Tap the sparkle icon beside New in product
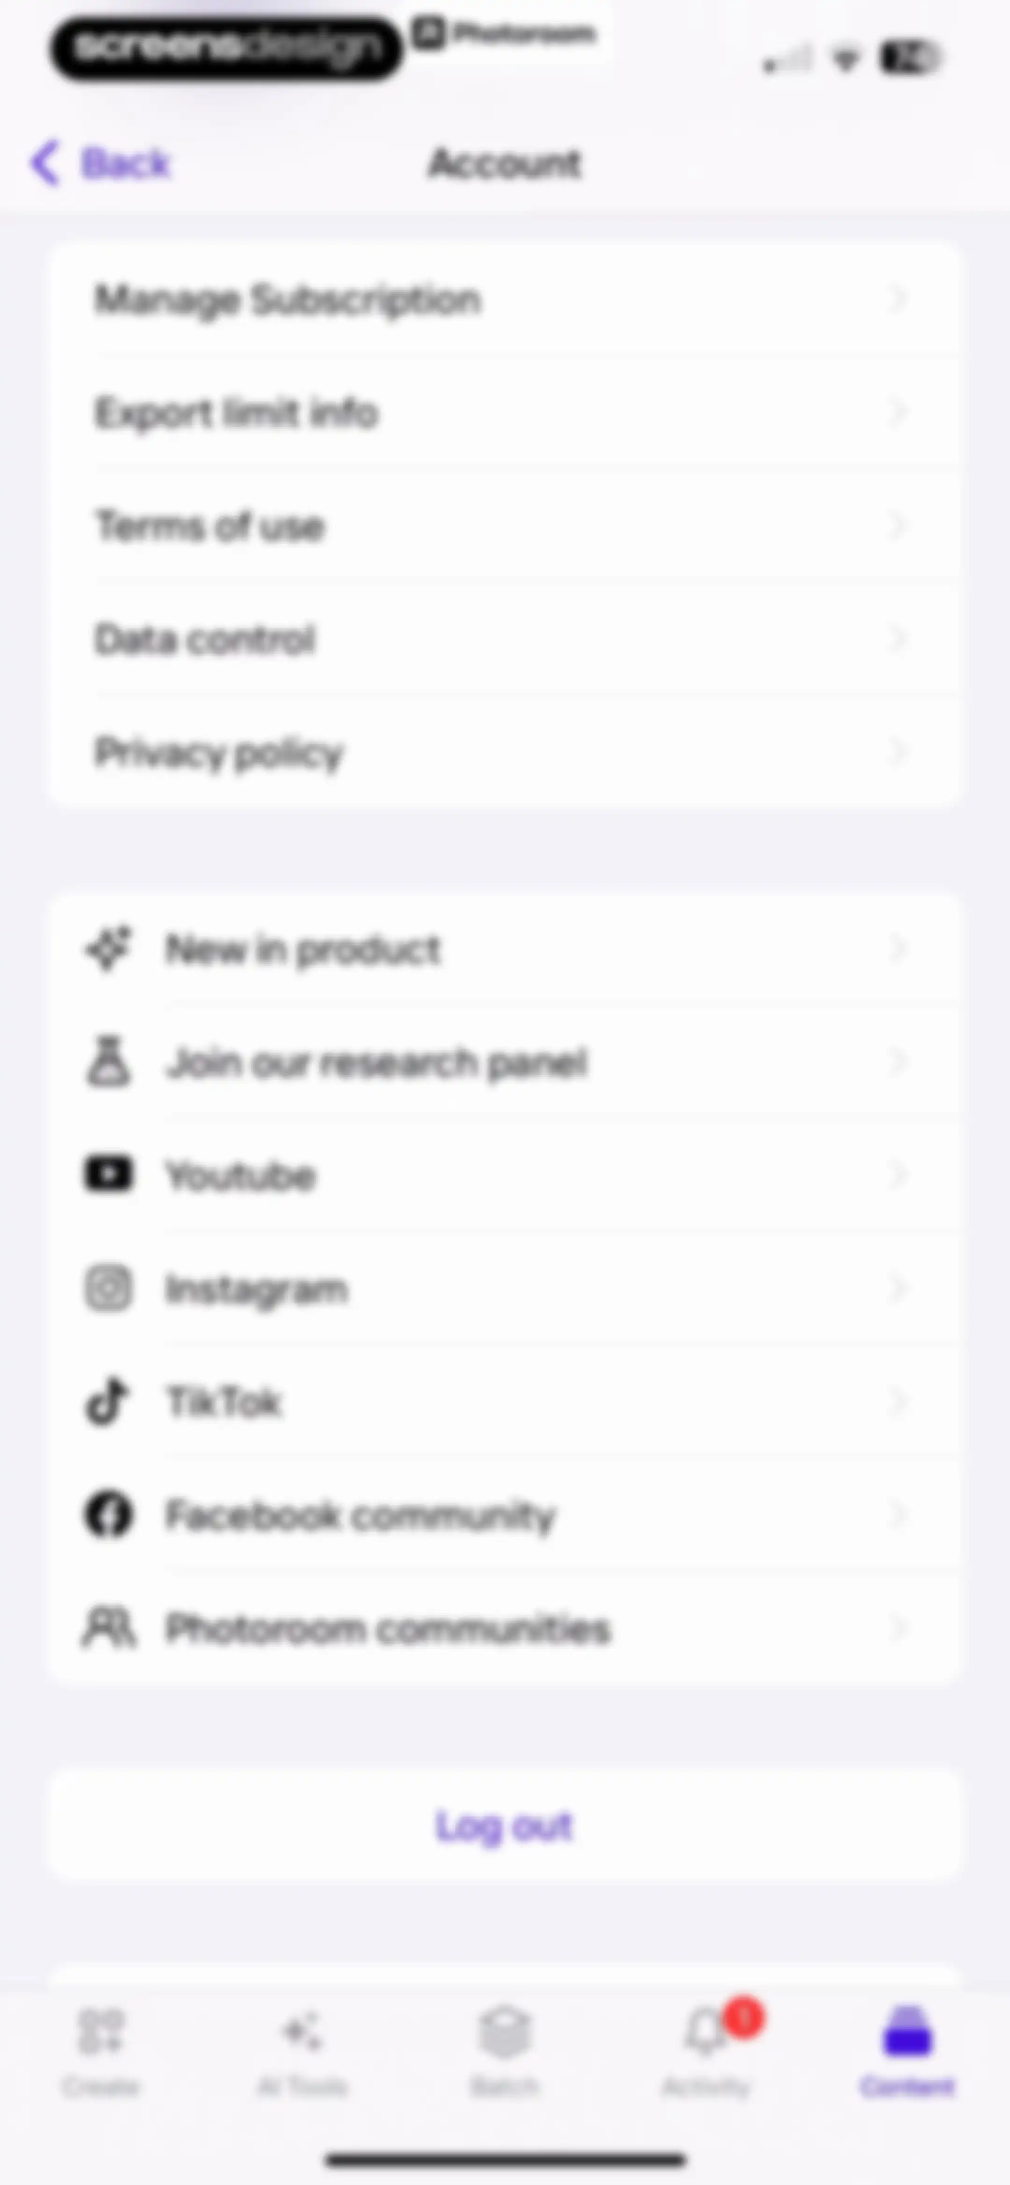The width and height of the screenshot is (1010, 2185). [x=108, y=948]
